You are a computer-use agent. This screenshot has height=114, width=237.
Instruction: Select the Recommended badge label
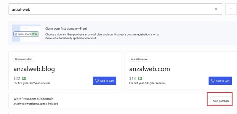point(23,59)
